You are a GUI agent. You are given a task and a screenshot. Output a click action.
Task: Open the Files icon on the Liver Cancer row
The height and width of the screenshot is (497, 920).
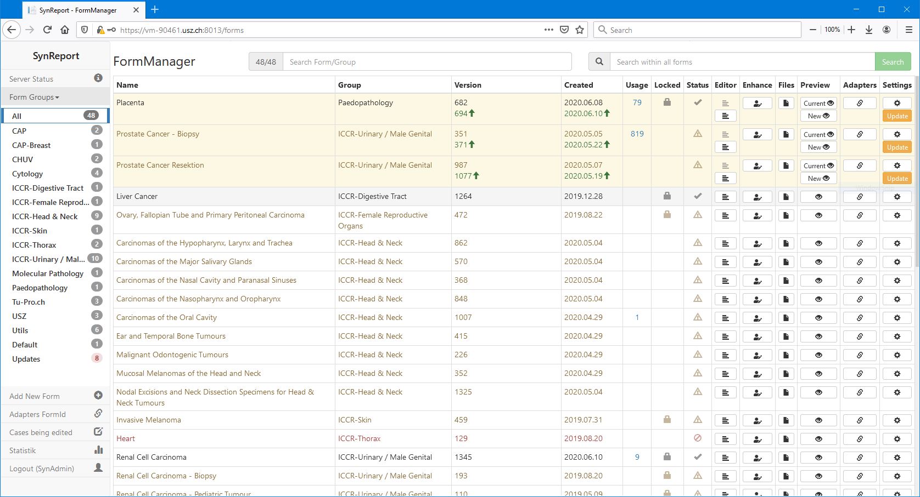coord(786,196)
